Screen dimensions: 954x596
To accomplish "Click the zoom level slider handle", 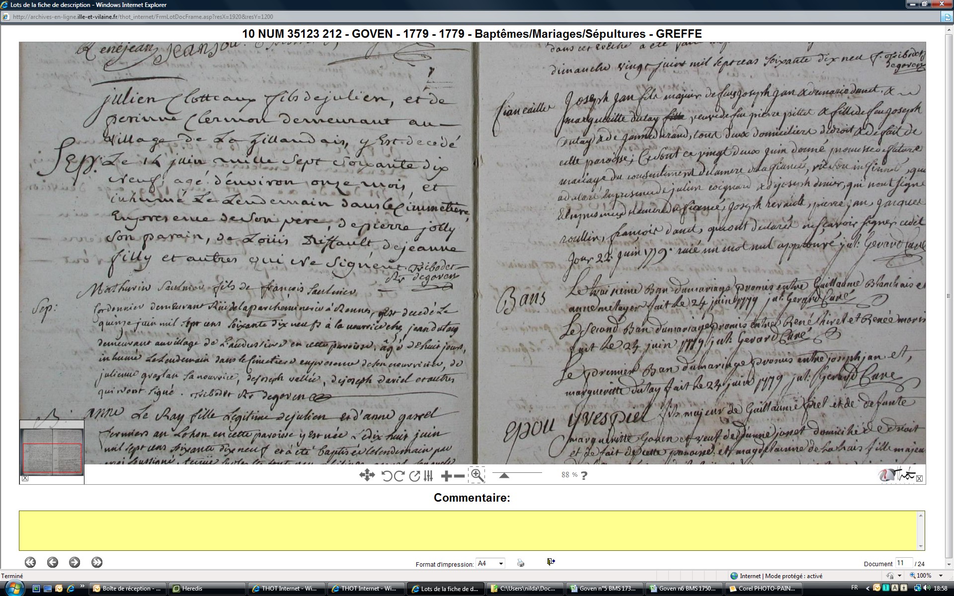I will 504,475.
